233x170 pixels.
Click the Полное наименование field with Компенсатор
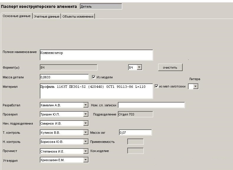pos(96,55)
